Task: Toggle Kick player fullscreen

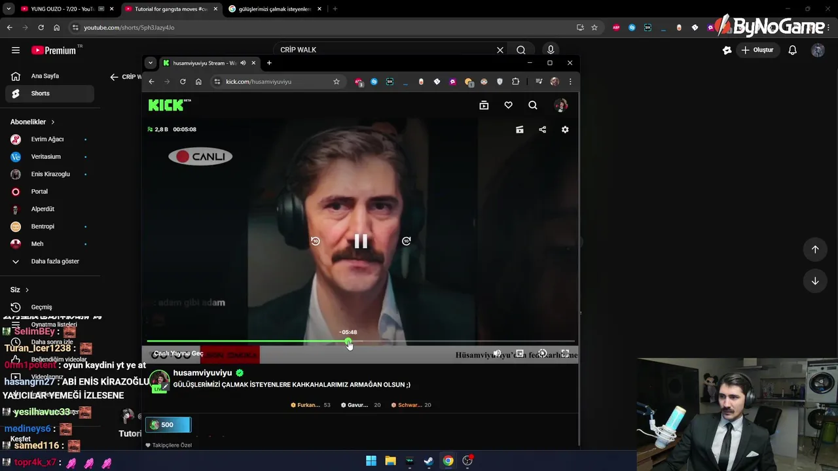Action: tap(565, 354)
